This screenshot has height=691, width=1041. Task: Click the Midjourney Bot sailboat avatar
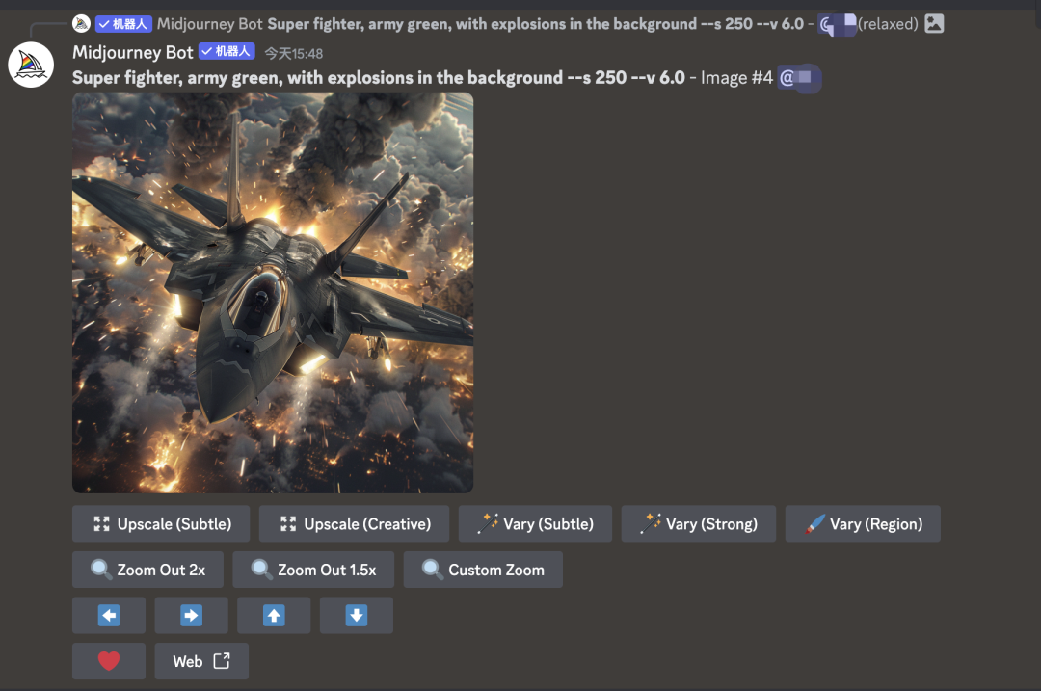(31, 65)
